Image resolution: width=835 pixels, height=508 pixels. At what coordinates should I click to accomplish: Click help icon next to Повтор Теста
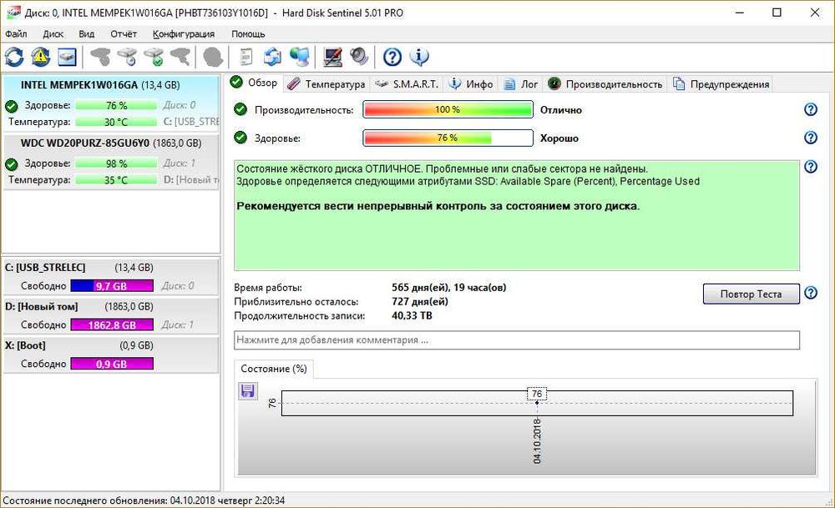pyautogui.click(x=811, y=293)
